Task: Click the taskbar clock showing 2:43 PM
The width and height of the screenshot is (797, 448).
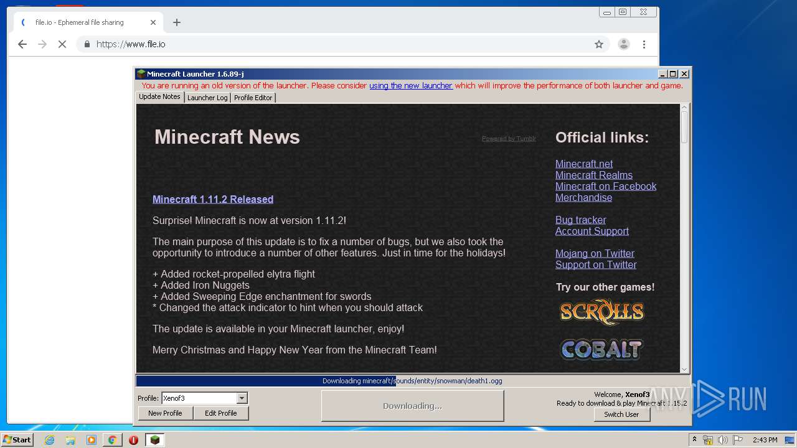Action: pyautogui.click(x=765, y=440)
